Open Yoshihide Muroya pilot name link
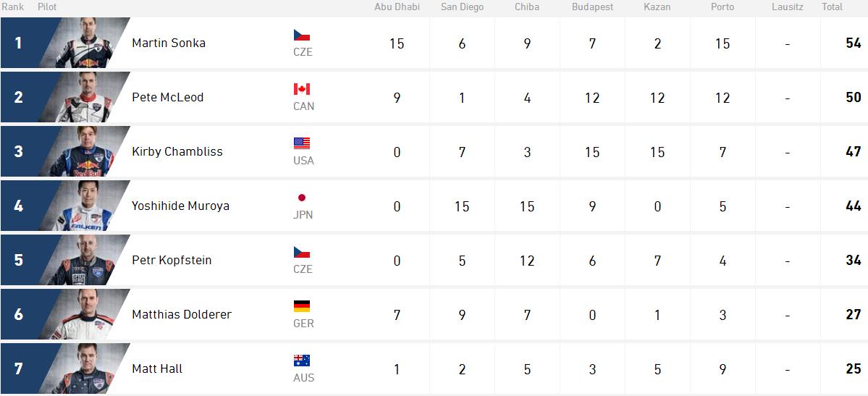Image resolution: width=868 pixels, height=396 pixels. tap(180, 206)
